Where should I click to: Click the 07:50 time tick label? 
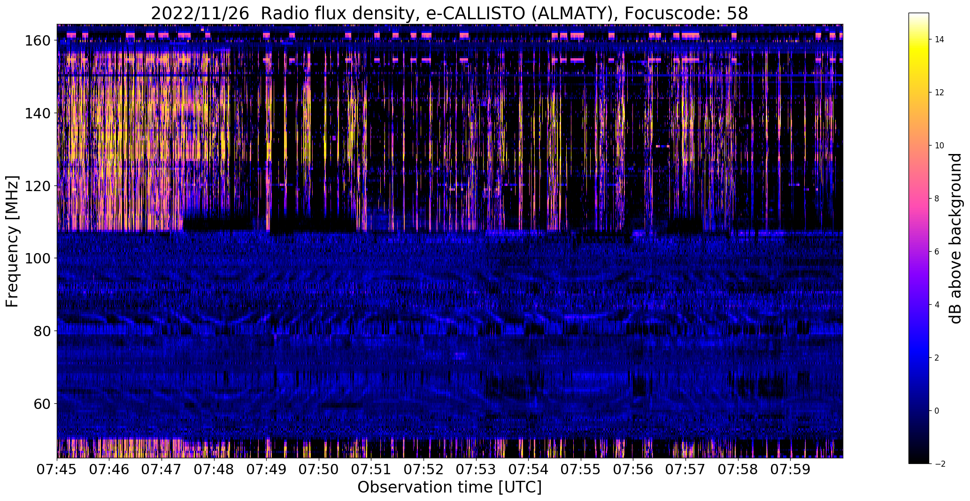click(x=319, y=469)
